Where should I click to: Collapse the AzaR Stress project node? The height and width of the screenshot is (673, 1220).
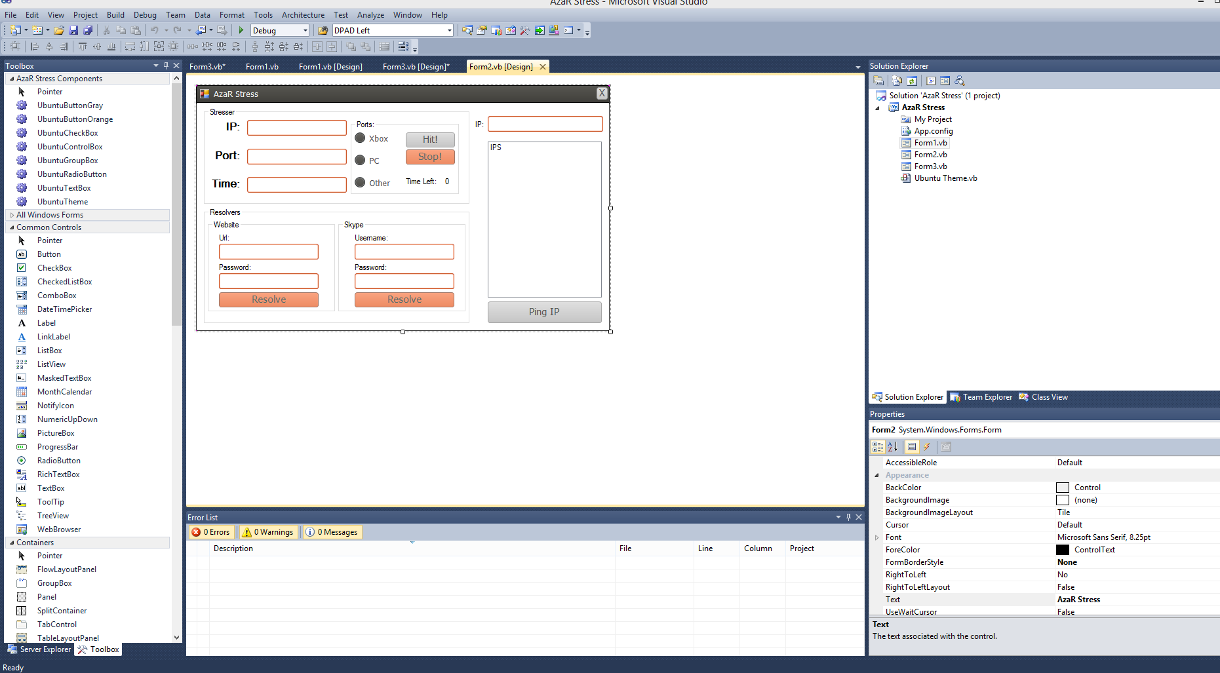click(878, 107)
